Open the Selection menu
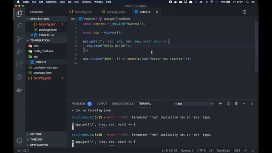 click(x=51, y=2)
